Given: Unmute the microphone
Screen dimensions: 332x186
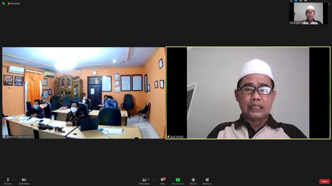Looking at the screenshot, I should point(8,181).
